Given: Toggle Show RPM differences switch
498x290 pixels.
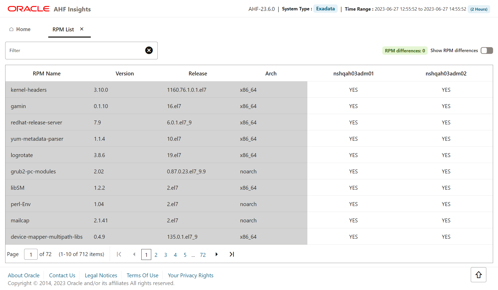Looking at the screenshot, I should point(487,51).
